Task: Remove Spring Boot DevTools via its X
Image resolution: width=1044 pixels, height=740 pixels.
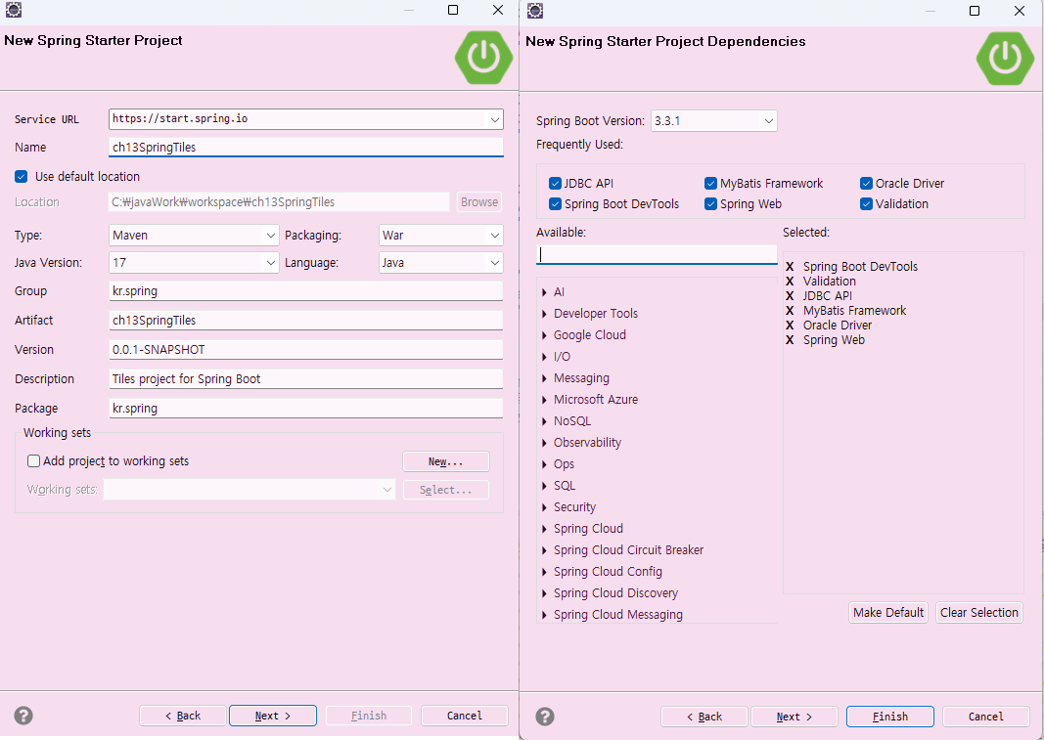Action: click(790, 266)
